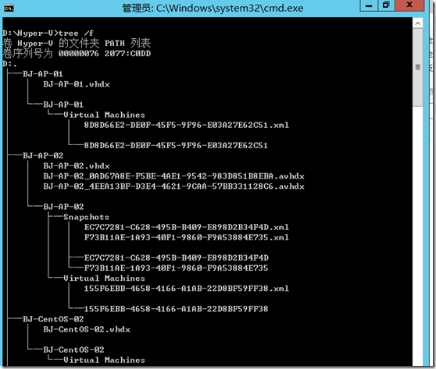The width and height of the screenshot is (436, 369).
Task: Click the nested BJ-AP-01 subfolder entry
Action: click(x=63, y=105)
